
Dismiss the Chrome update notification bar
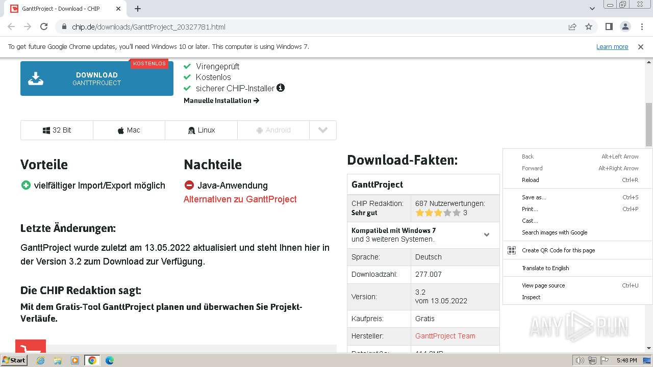[x=641, y=46]
